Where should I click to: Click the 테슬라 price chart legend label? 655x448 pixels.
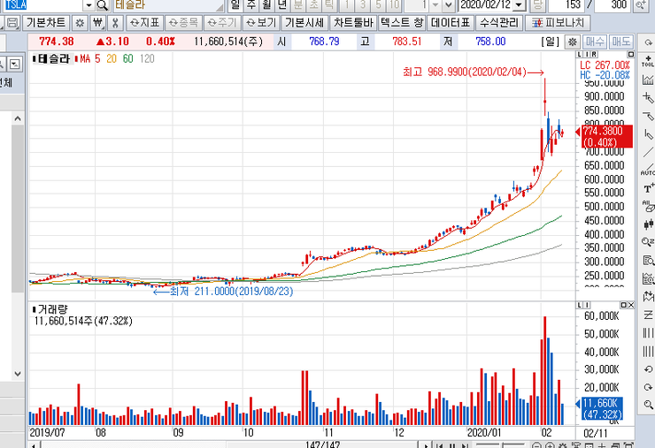pyautogui.click(x=53, y=59)
